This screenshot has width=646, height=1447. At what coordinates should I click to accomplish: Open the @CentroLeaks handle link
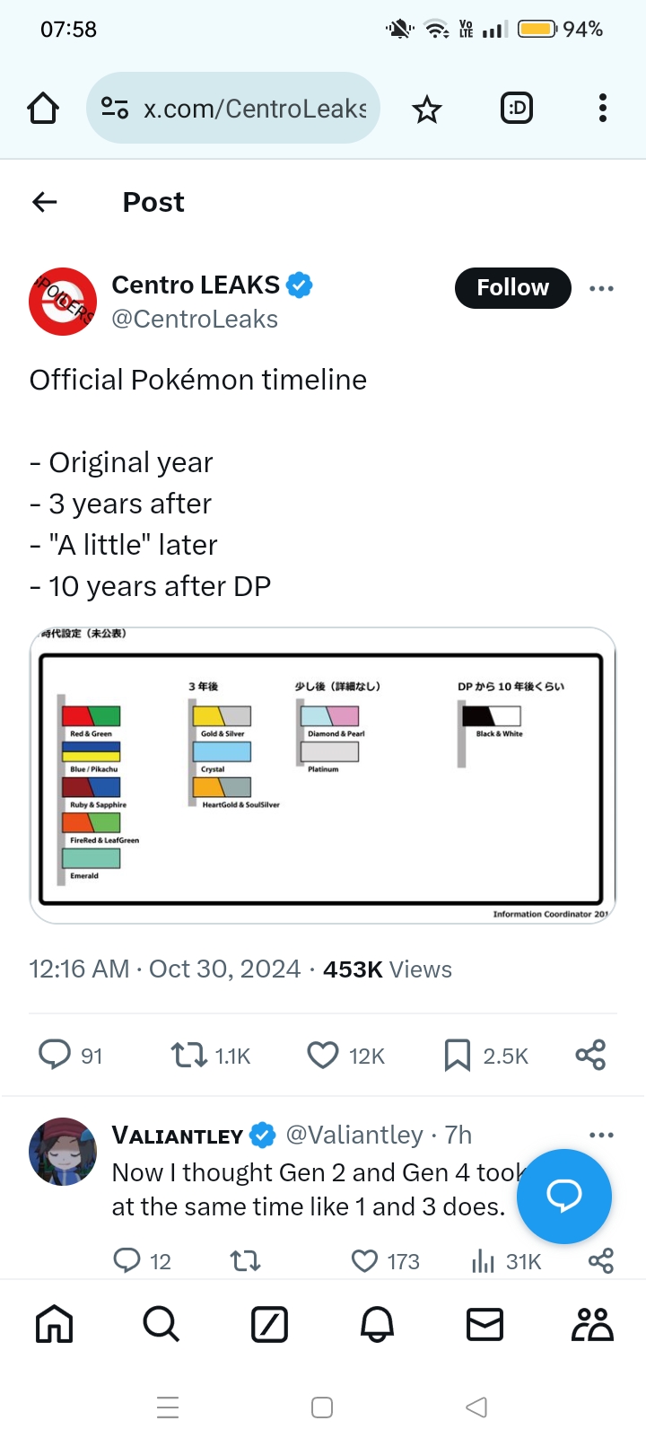tap(195, 319)
